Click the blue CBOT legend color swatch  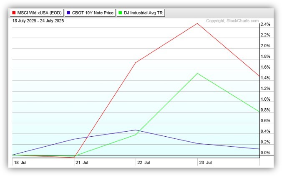point(68,13)
